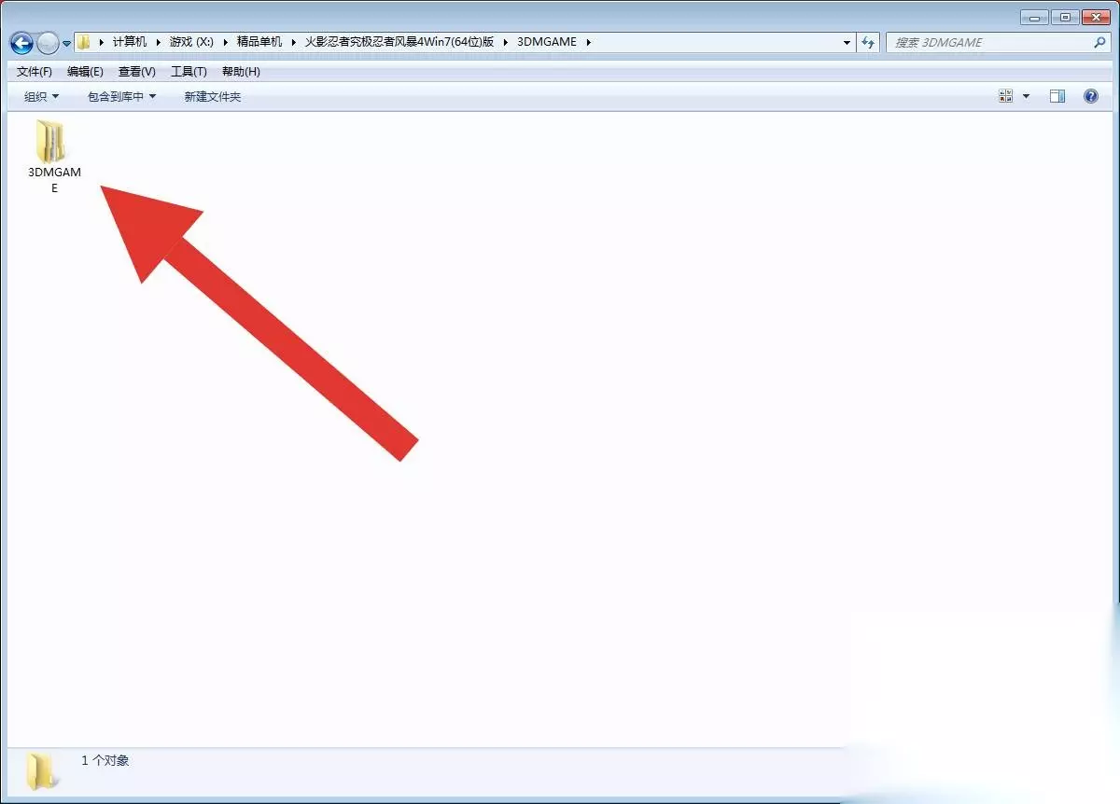
Task: Click the 1 个对象 status text
Action: pos(105,761)
